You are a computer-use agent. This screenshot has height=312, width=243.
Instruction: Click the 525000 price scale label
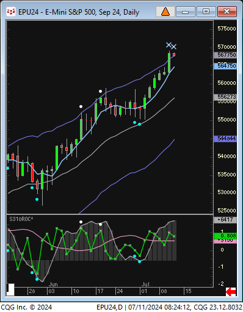pyautogui.click(x=227, y=211)
